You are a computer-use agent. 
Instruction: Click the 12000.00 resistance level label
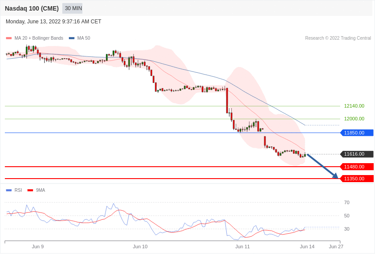point(354,119)
